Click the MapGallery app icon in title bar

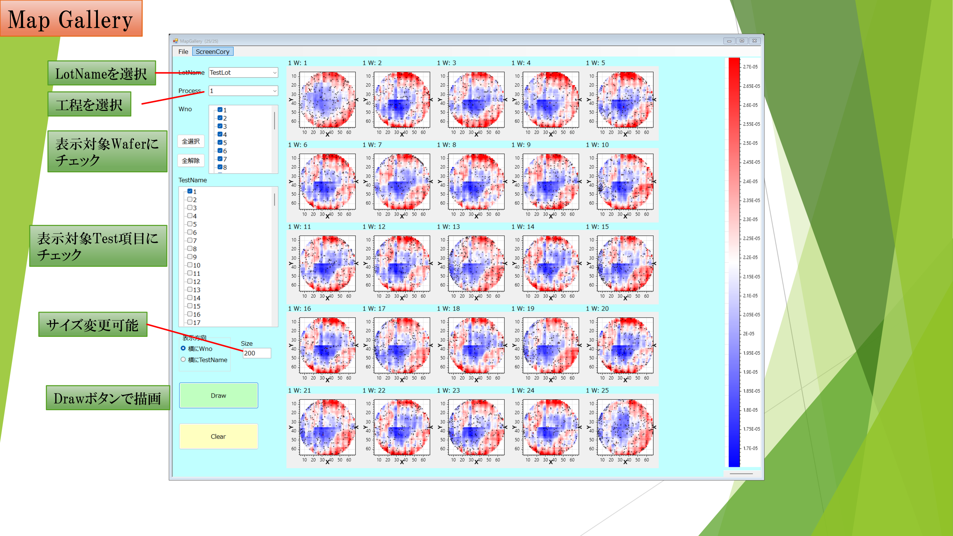(175, 41)
